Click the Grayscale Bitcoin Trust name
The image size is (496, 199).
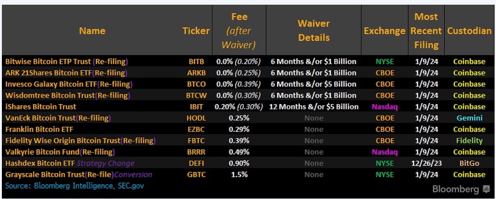pos(44,175)
